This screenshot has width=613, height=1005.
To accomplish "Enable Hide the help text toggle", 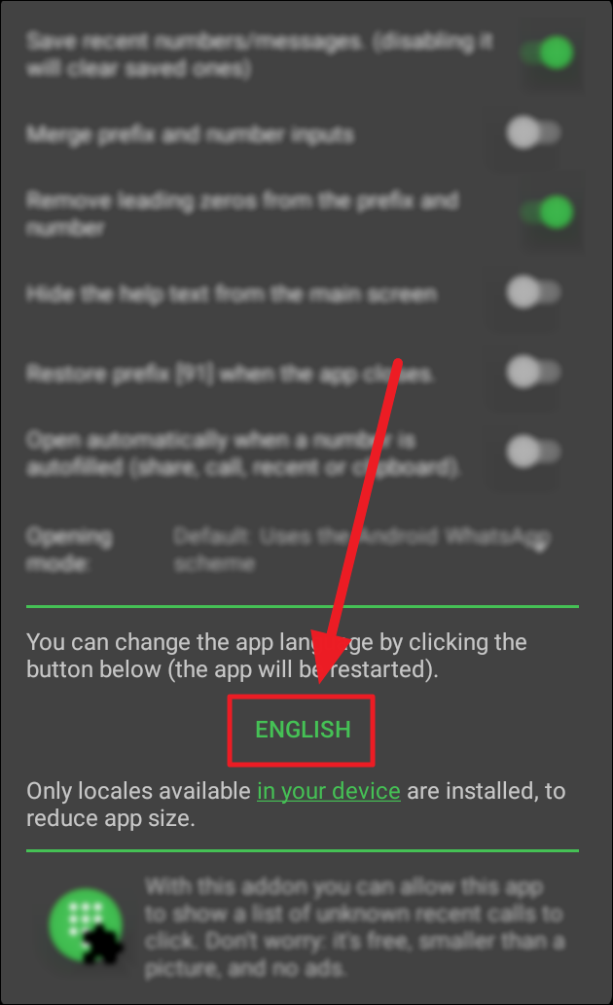I will pos(533,292).
